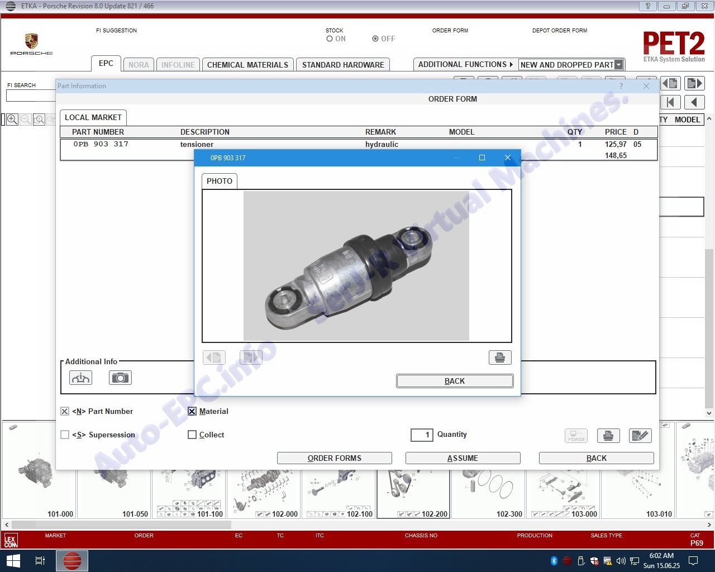Open Windows Task View from taskbar
The height and width of the screenshot is (572, 715).
pos(40,561)
